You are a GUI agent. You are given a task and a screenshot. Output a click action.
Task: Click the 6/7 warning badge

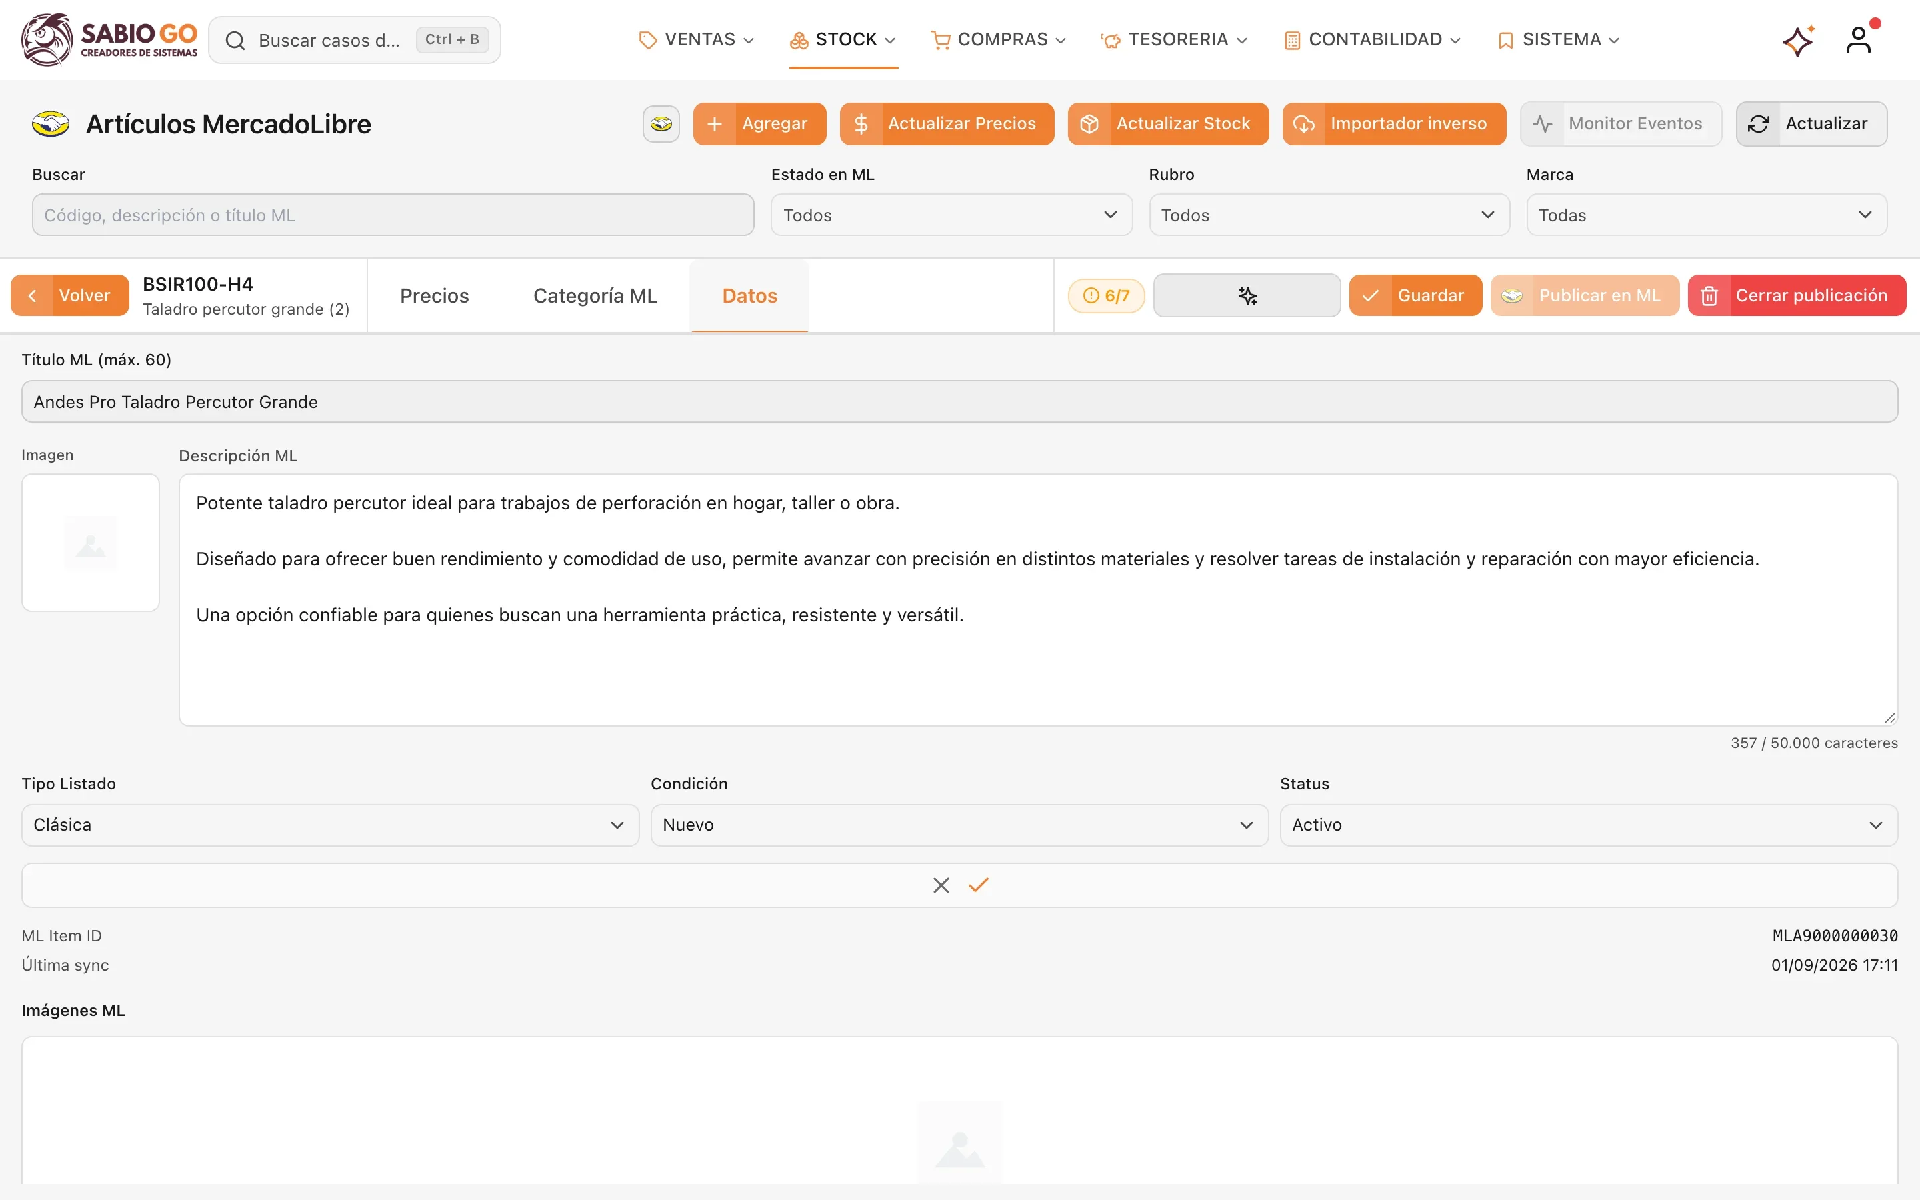[1106, 295]
